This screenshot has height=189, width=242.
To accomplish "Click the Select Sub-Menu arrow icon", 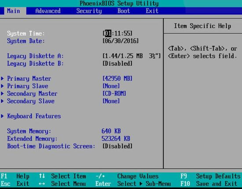I will tap(141, 184).
